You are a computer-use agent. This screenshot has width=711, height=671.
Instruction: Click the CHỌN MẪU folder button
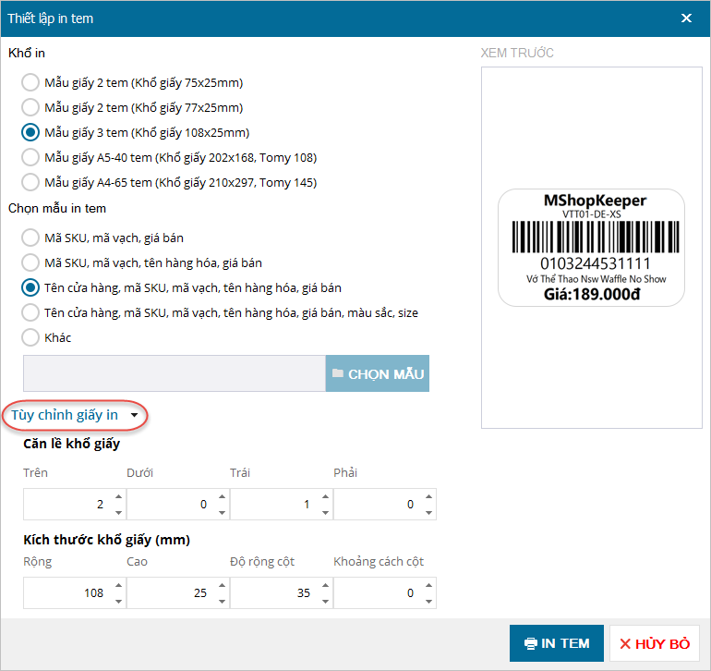tap(378, 373)
